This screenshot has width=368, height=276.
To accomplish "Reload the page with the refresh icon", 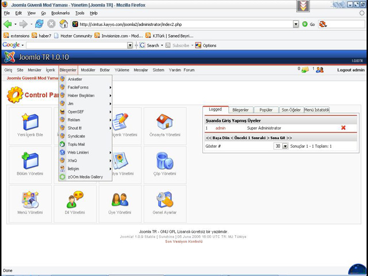I will (39, 24).
